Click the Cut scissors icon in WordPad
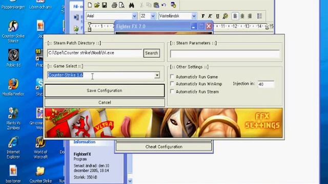The height and width of the screenshot is (184, 328). (x=141, y=5)
